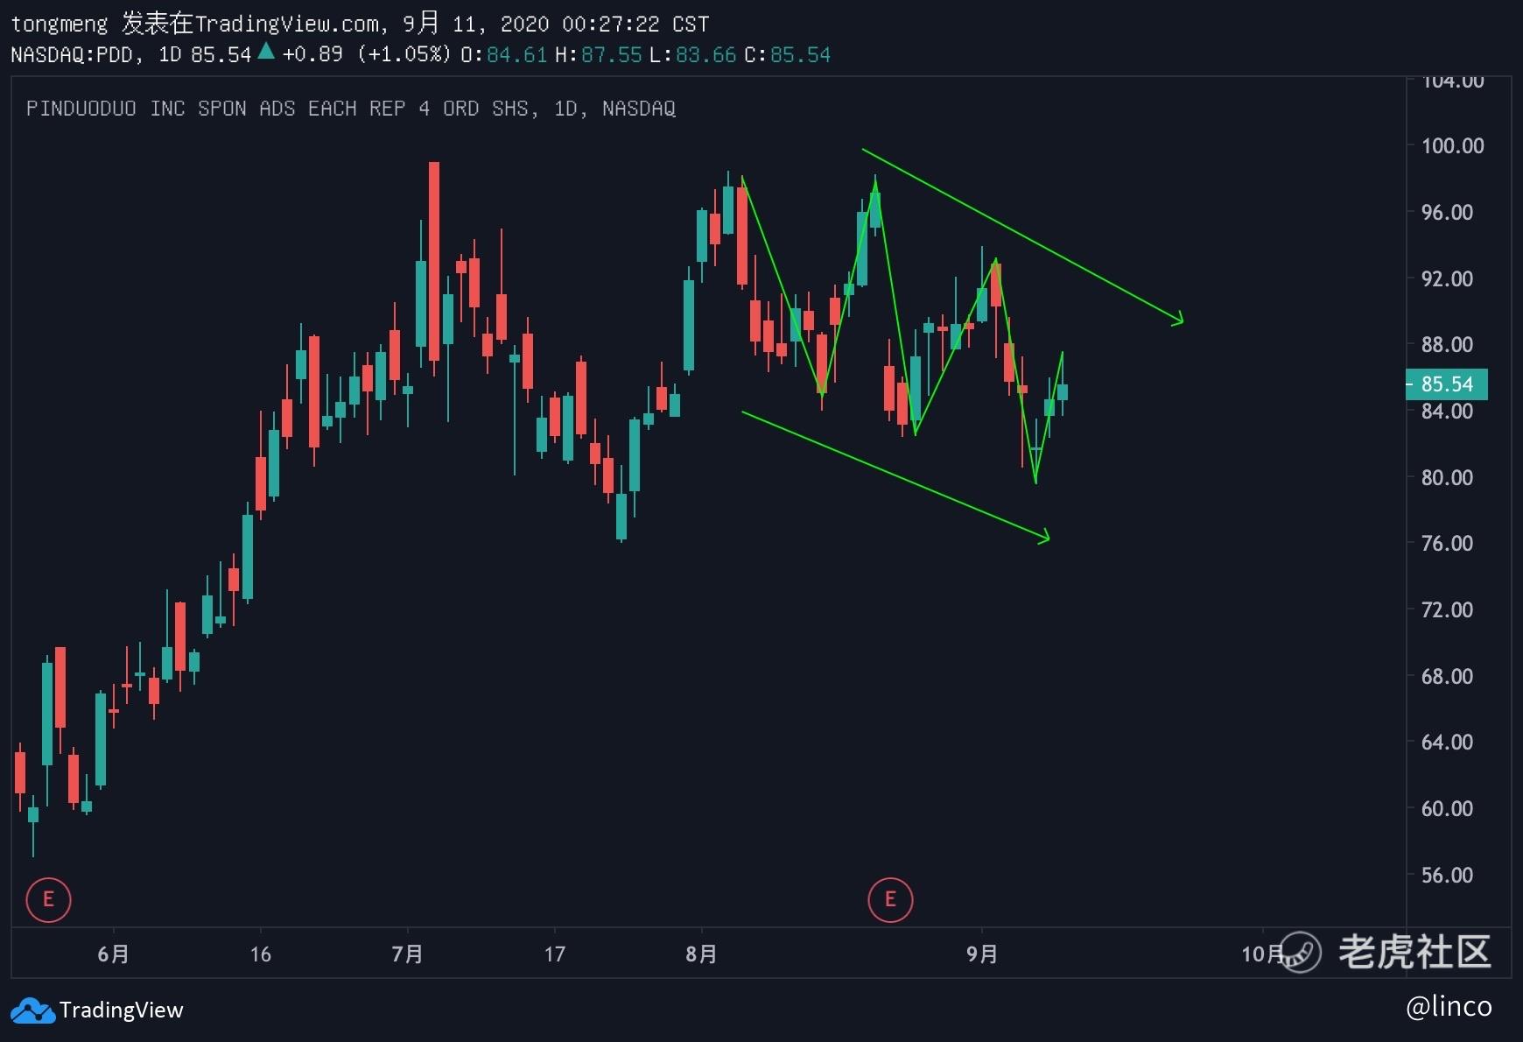Click the 16 date axis label
This screenshot has width=1523, height=1042.
pos(260,954)
